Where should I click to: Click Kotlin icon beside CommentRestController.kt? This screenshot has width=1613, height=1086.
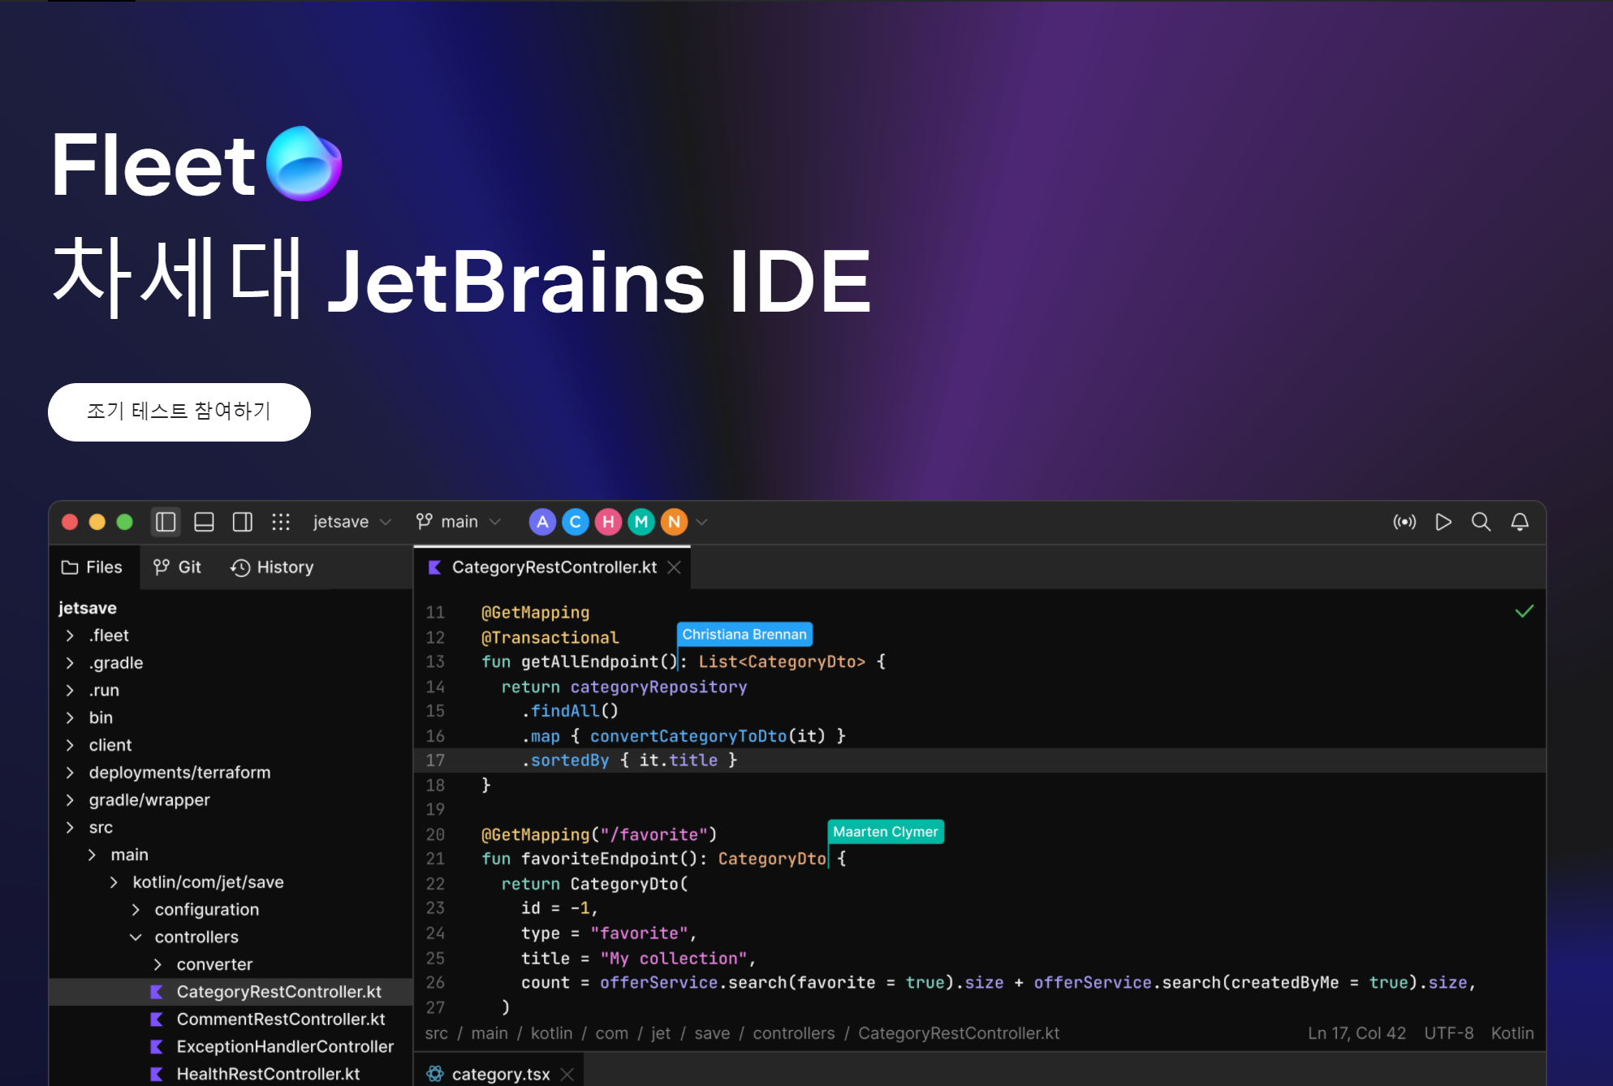pyautogui.click(x=157, y=1019)
